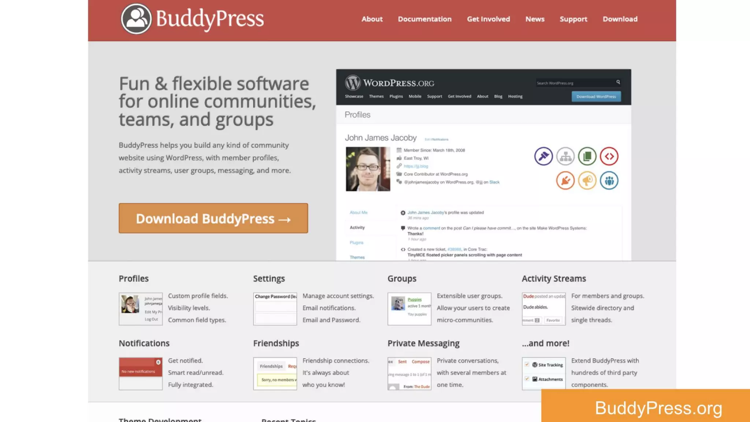This screenshot has height=422, width=750.
Task: Focus the Search WordPress.org field
Action: [x=574, y=83]
